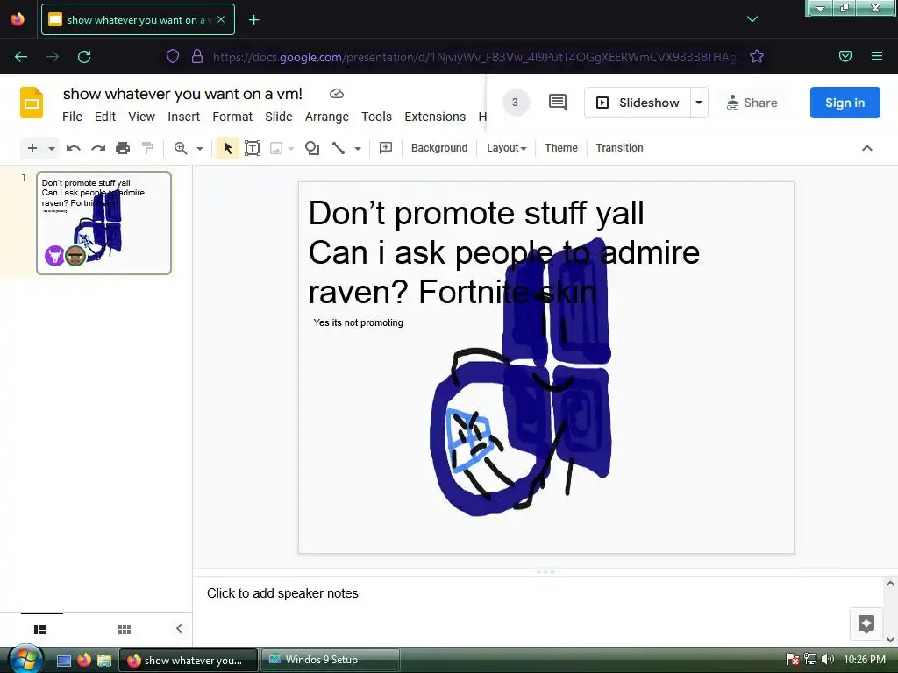Open the Extensions menu
This screenshot has width=898, height=673.
tap(435, 117)
